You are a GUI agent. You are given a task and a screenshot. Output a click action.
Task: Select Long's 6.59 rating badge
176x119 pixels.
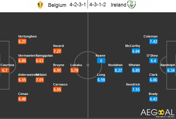pos(101,80)
